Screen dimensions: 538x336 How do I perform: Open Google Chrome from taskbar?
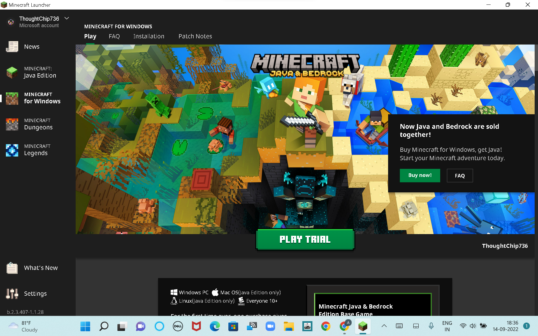(326, 326)
